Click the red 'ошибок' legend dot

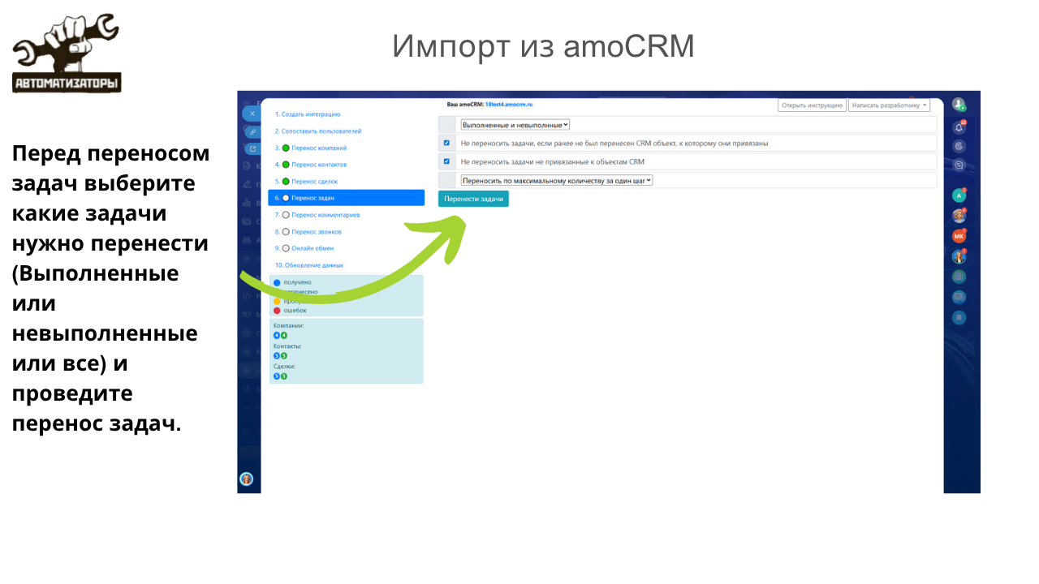[277, 310]
